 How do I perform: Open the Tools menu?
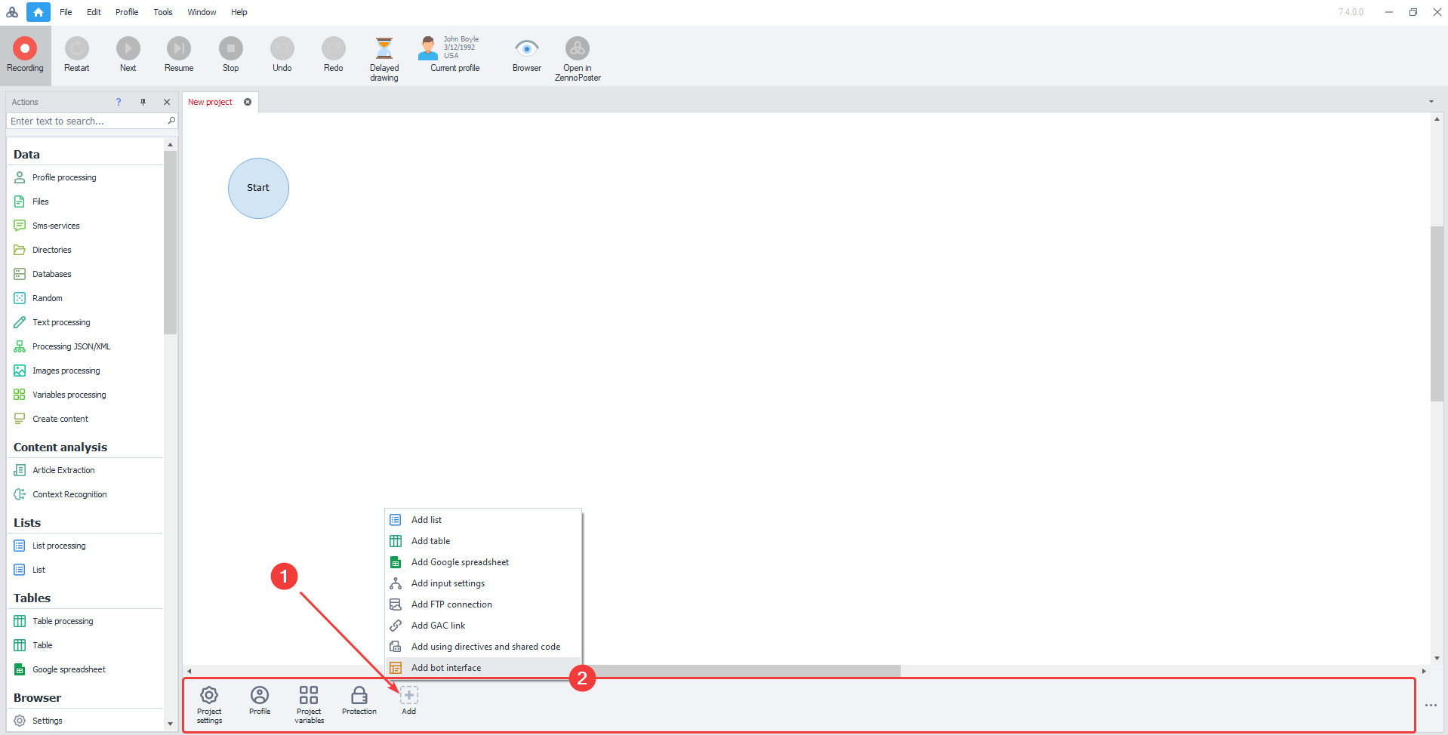163,12
